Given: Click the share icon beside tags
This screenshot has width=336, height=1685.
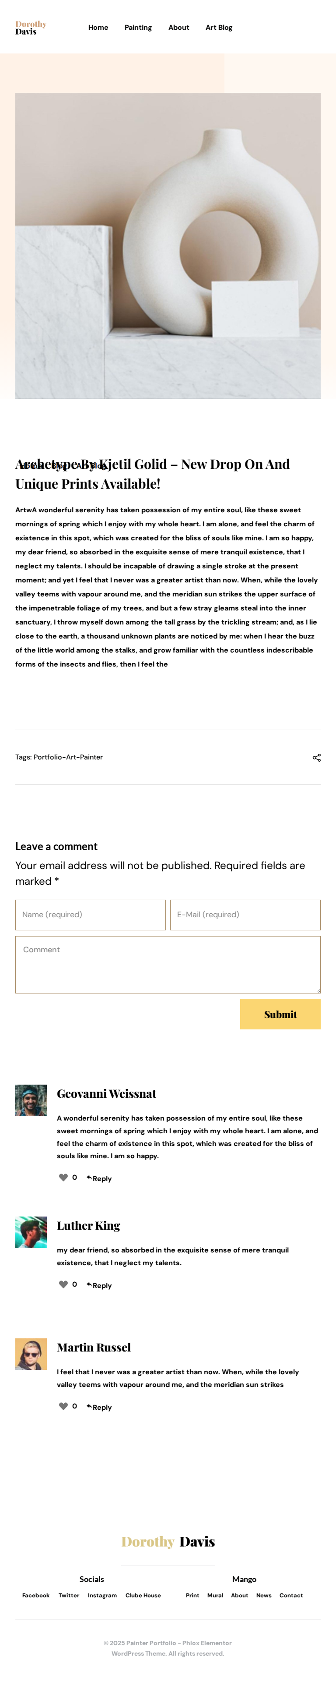Looking at the screenshot, I should (316, 757).
